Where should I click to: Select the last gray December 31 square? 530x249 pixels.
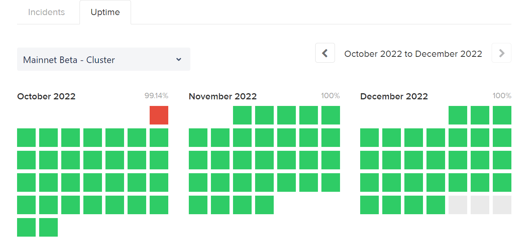502,205
